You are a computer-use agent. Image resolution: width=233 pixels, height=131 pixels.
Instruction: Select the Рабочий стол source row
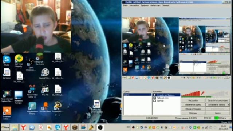tap(166, 98)
